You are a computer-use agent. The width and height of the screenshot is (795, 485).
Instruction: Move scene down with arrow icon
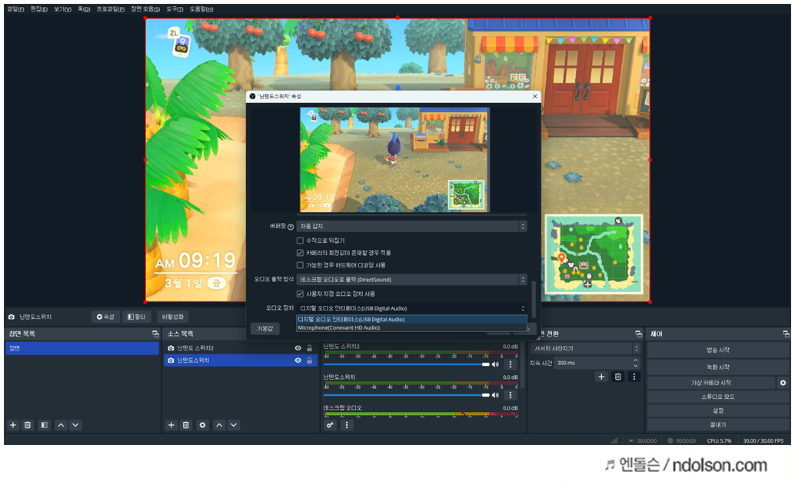click(x=75, y=425)
